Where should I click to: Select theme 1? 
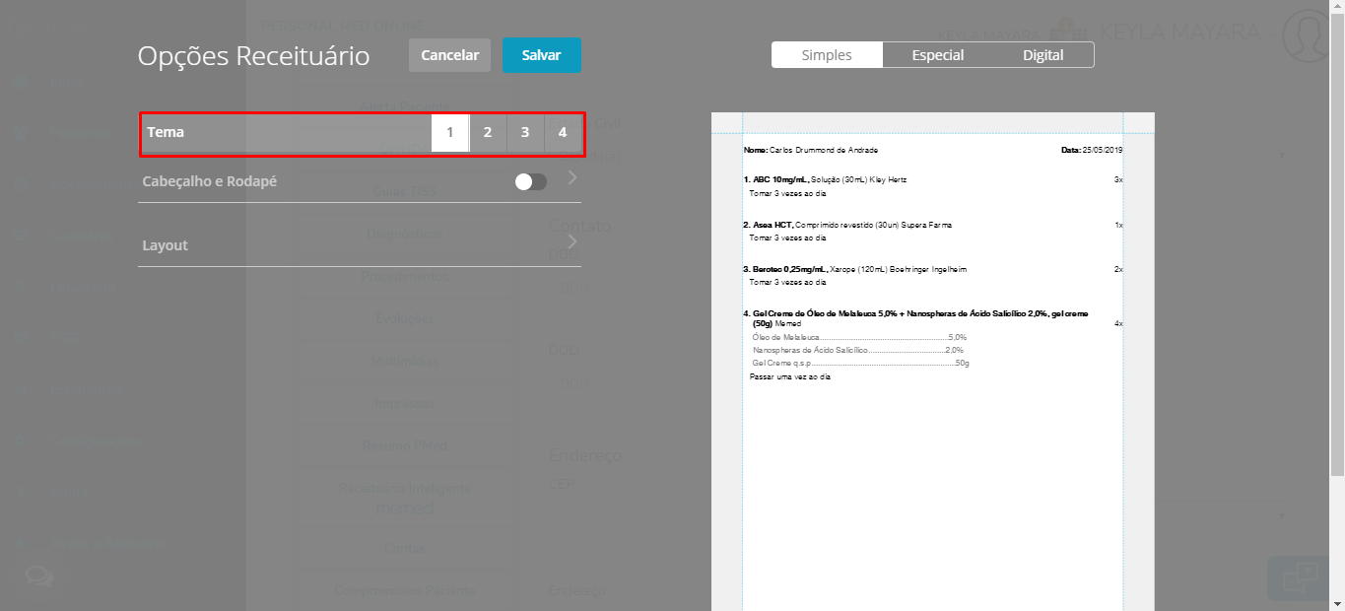(x=450, y=132)
